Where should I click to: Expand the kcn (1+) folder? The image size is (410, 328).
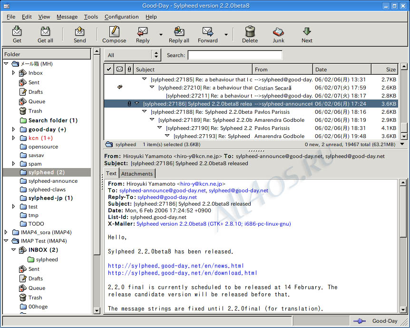(x=14, y=138)
